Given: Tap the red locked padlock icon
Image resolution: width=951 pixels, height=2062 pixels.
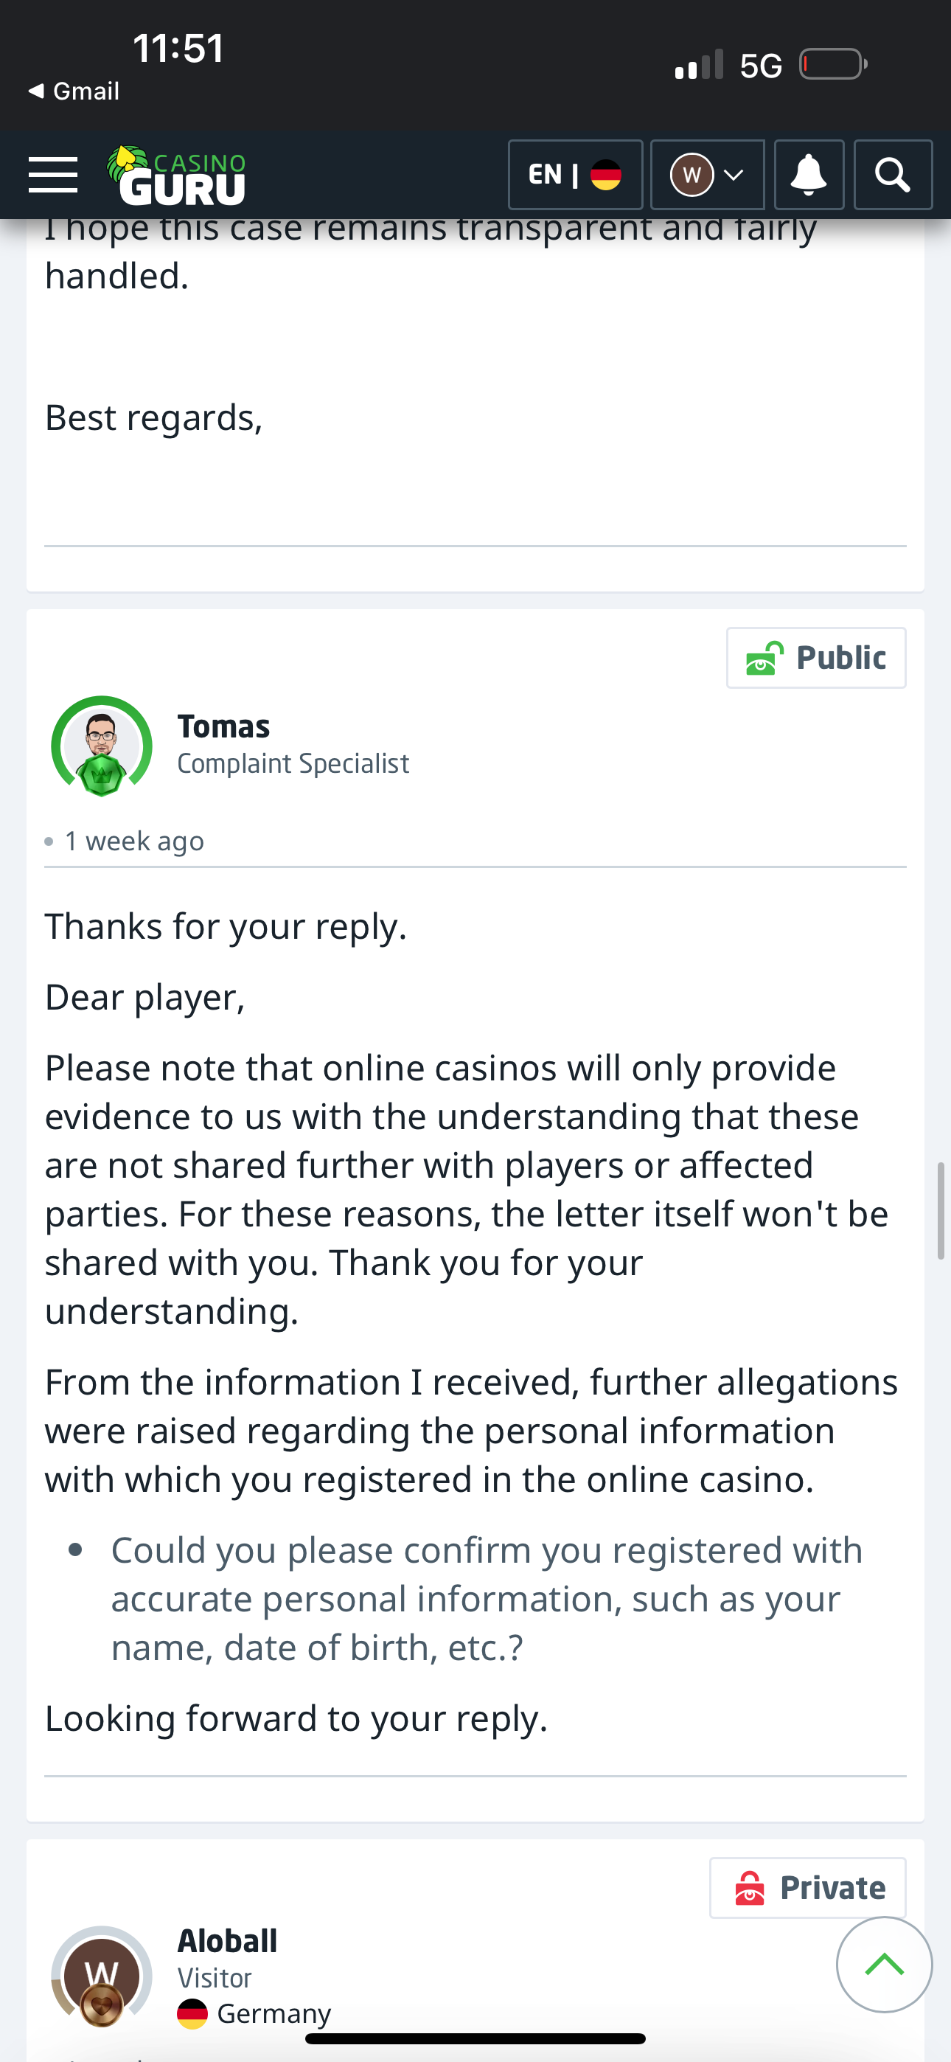Looking at the screenshot, I should pyautogui.click(x=749, y=1888).
